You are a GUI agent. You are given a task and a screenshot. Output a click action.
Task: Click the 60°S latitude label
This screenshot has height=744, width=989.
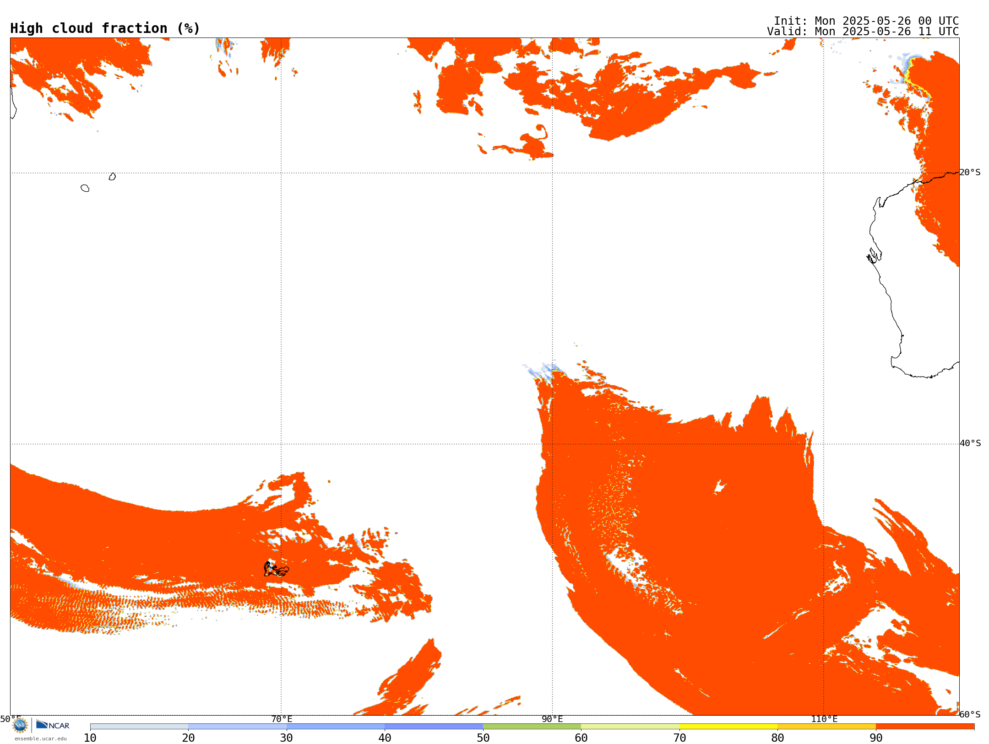(970, 714)
